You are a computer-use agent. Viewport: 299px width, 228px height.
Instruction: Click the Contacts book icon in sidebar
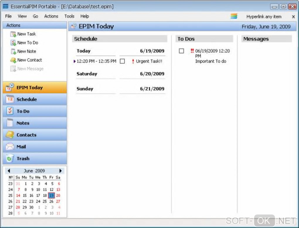coord(10,135)
